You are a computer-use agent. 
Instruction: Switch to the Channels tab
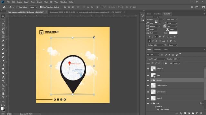(157, 50)
